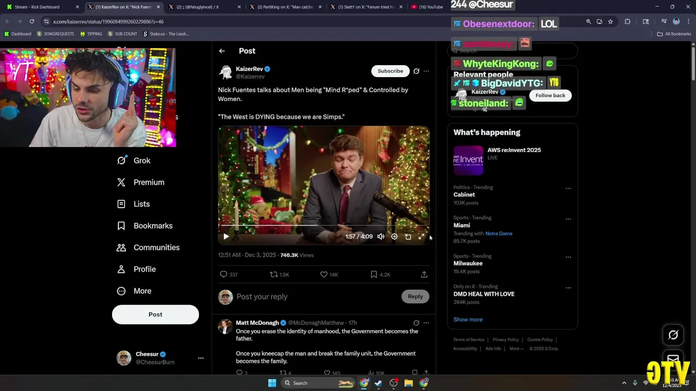Open Communities in the sidebar

point(148,248)
